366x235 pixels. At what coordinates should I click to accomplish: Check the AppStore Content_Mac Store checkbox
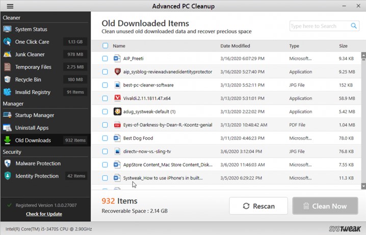(x=105, y=165)
